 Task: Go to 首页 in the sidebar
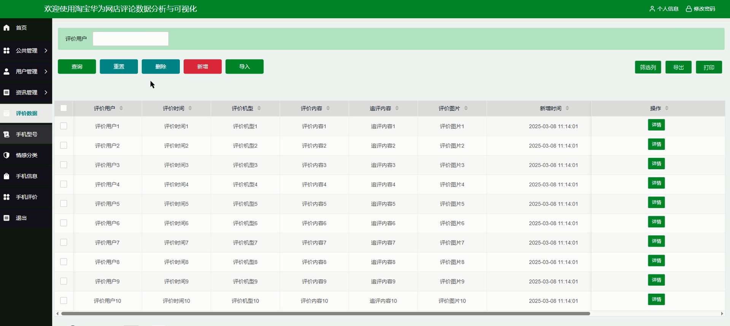[26, 28]
